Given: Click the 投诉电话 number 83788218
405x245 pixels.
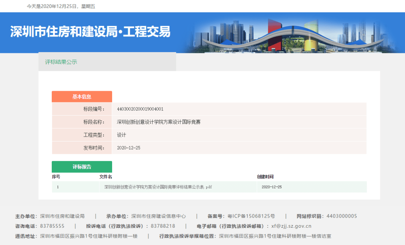Looking at the screenshot, I should 163,226.
